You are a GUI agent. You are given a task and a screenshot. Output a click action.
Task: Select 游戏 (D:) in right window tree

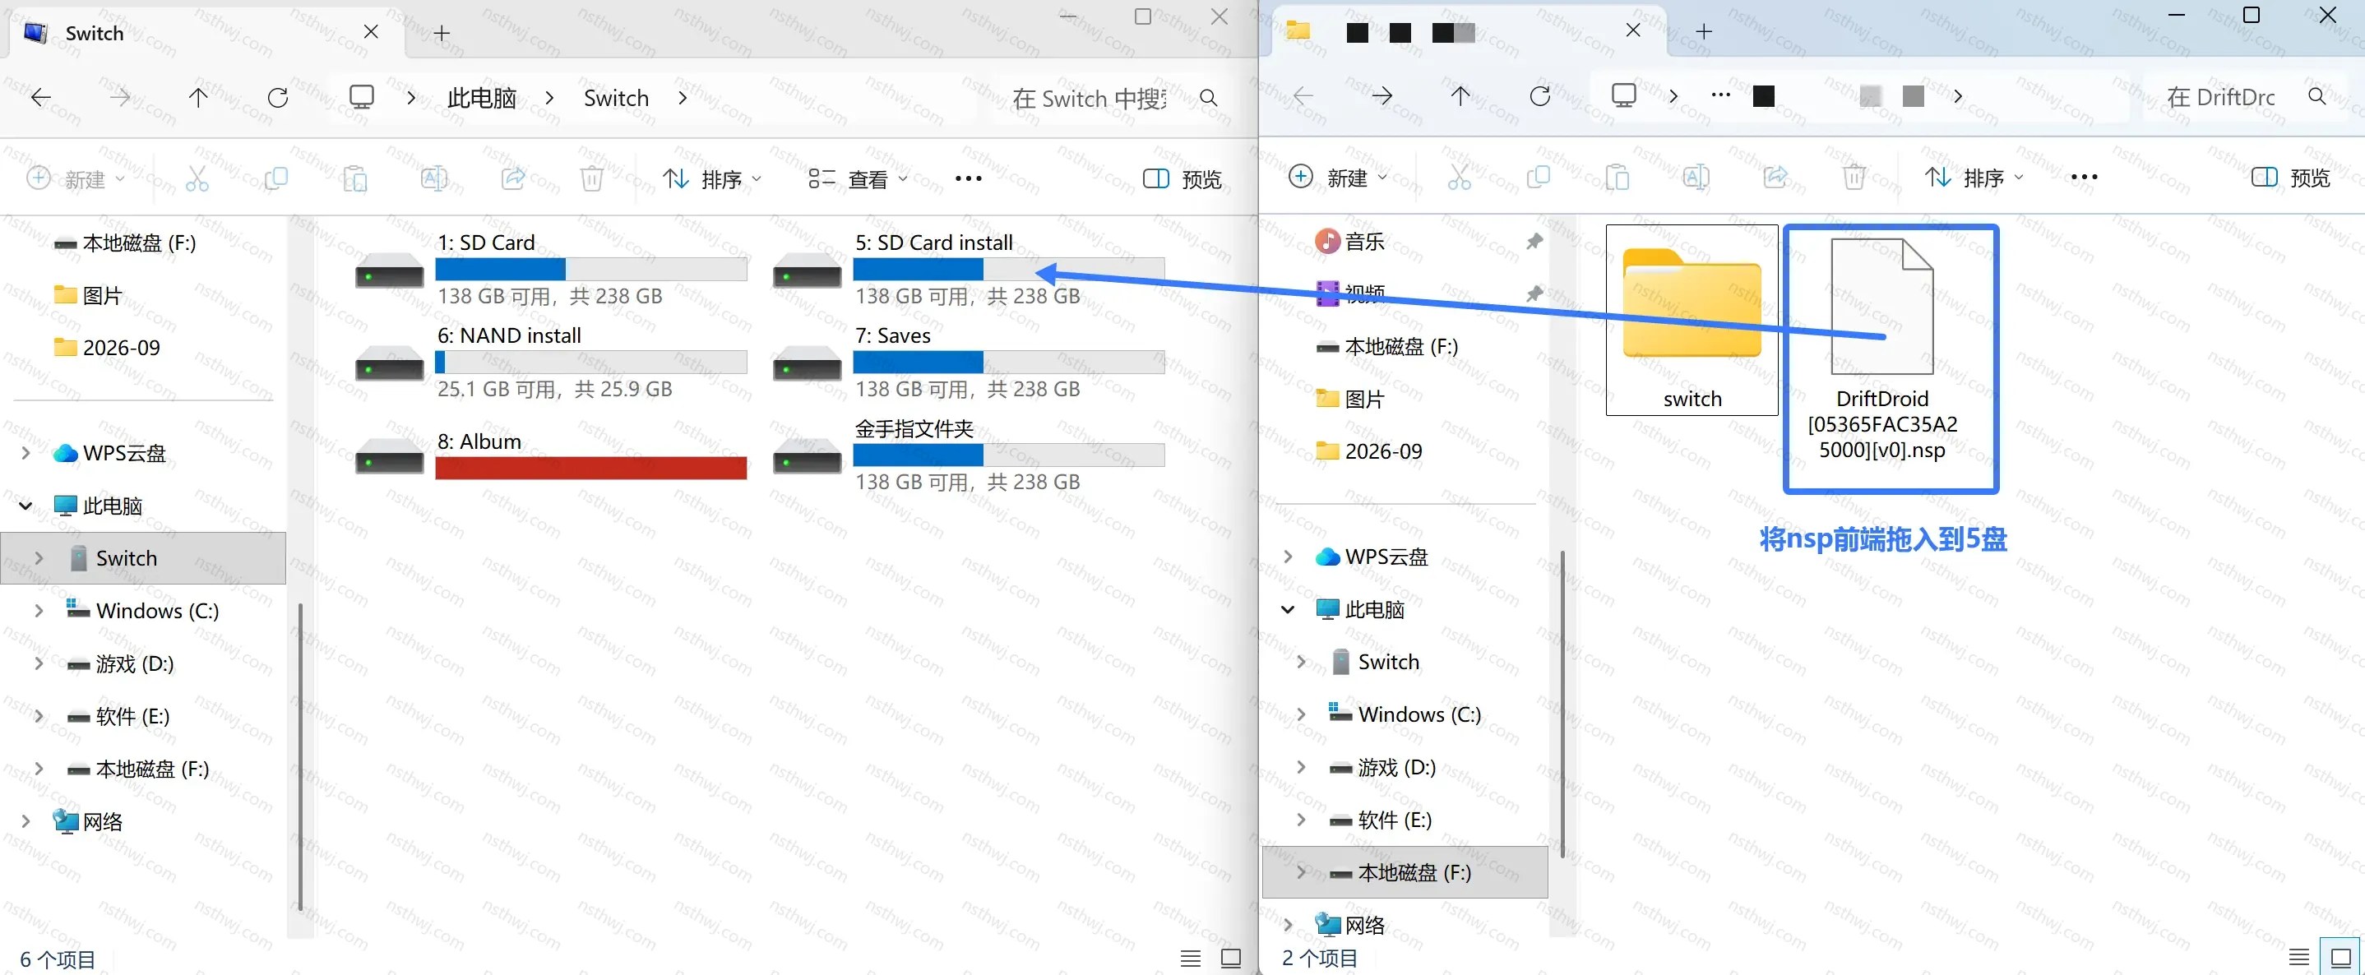(x=1395, y=768)
